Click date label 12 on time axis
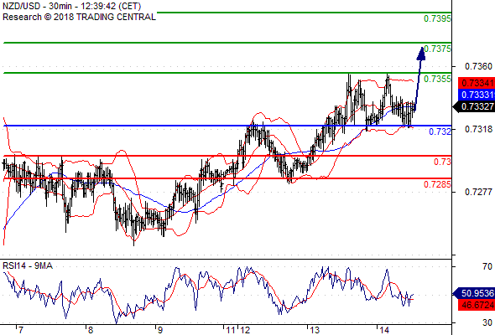The image size is (495, 335). 245,330
